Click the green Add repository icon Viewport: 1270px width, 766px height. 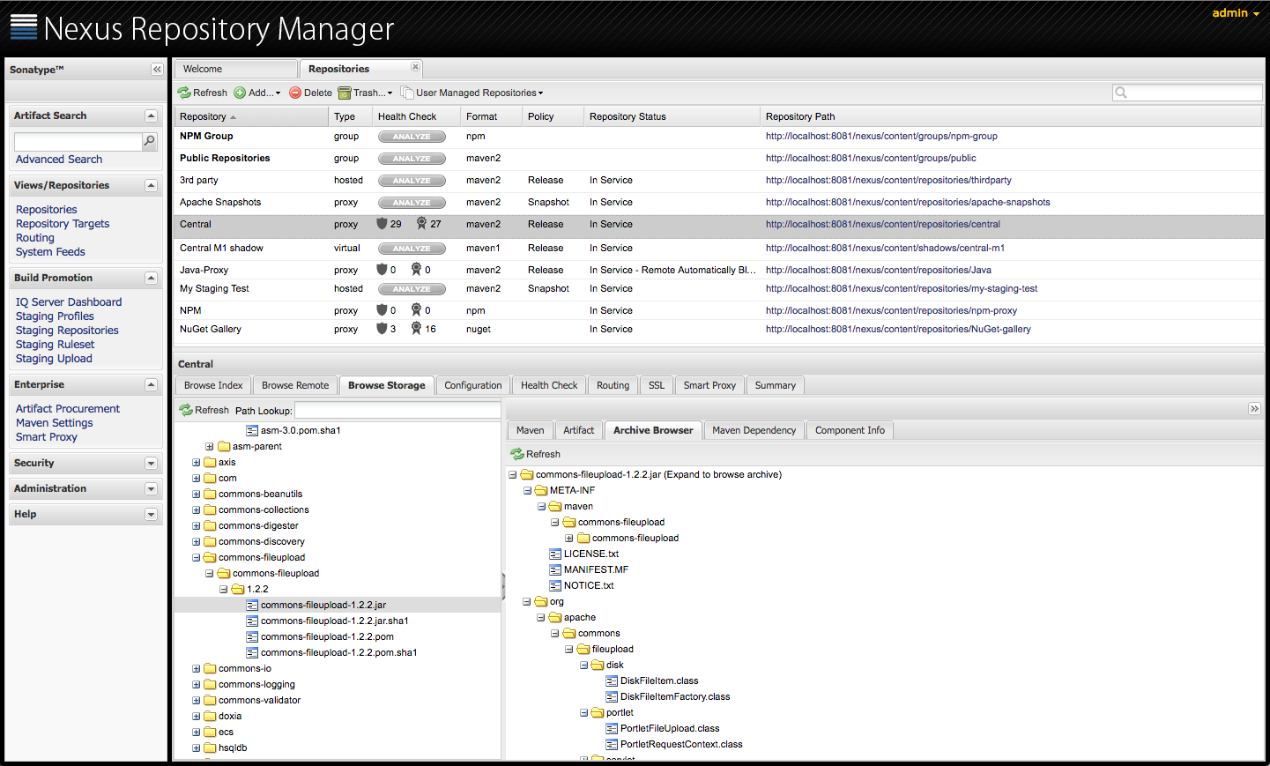pos(240,93)
